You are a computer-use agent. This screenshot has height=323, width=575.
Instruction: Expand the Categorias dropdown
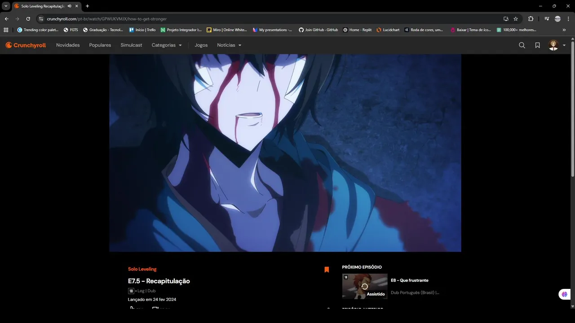167,45
